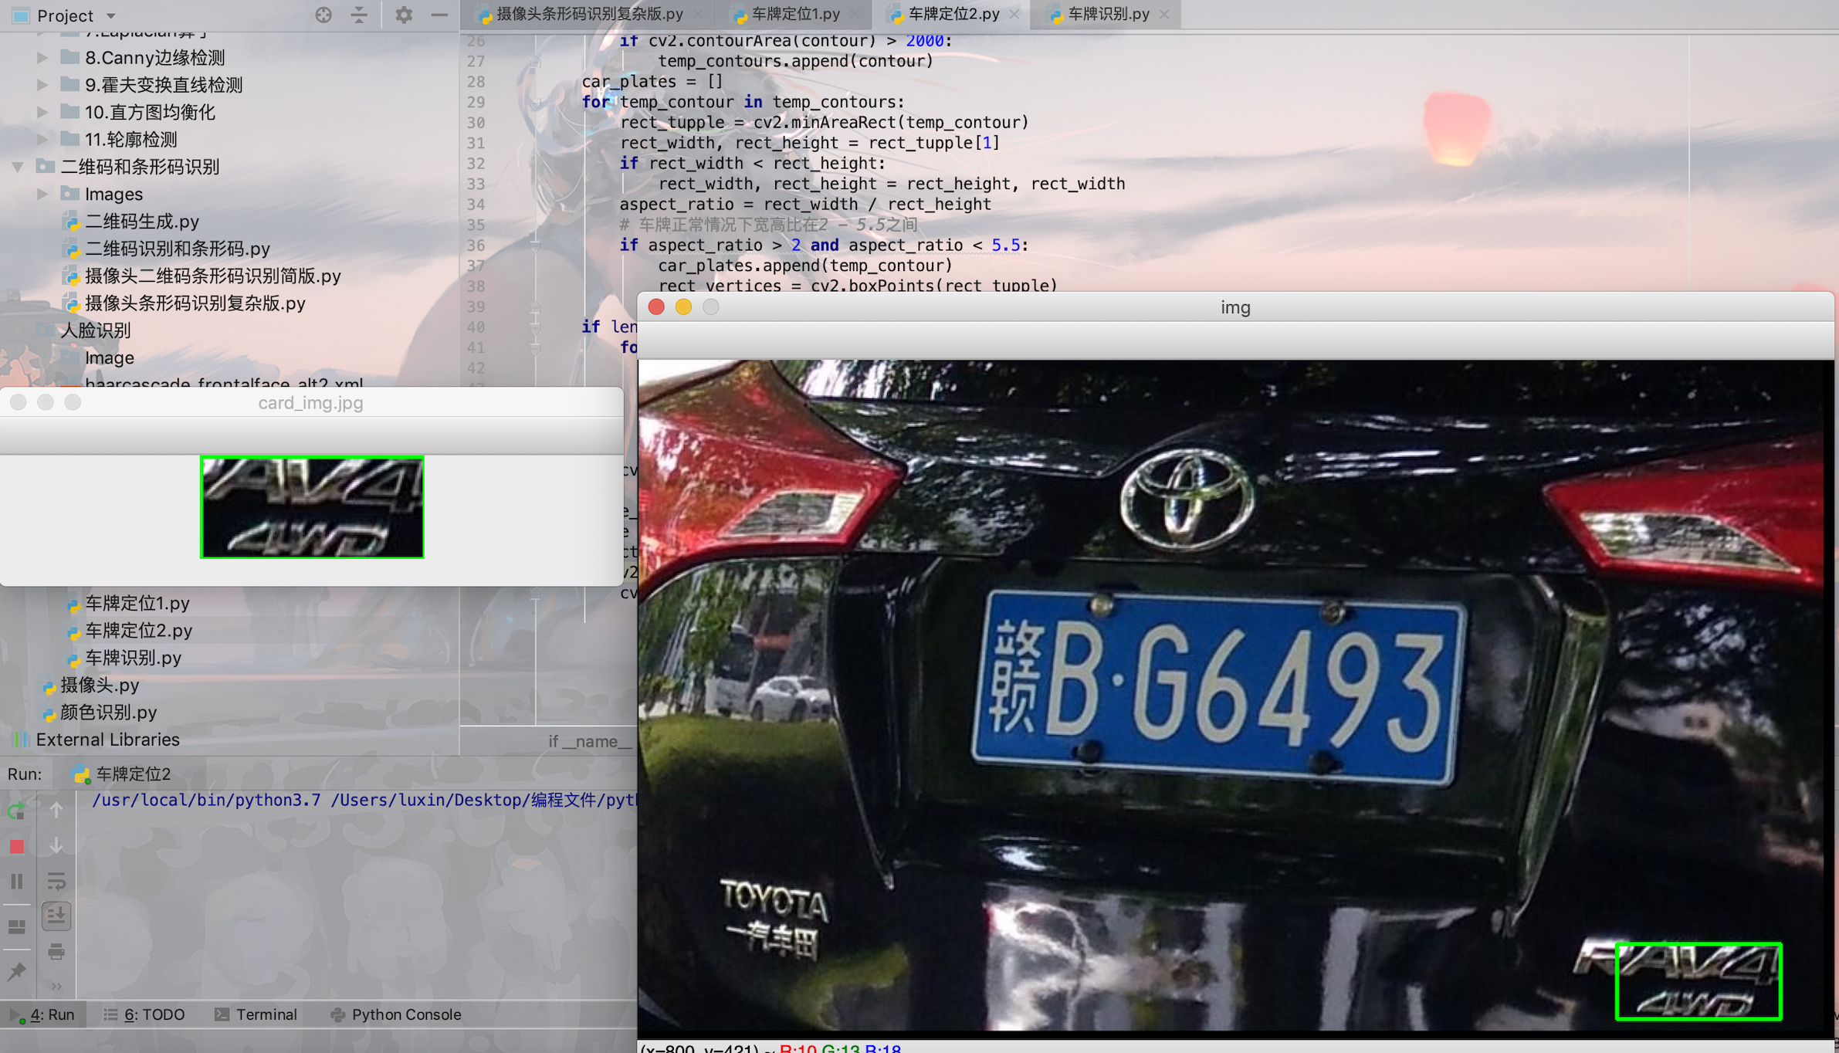Click the restore layout icon in Run panel
Screen dimensions: 1839x1053
pyautogui.click(x=16, y=926)
